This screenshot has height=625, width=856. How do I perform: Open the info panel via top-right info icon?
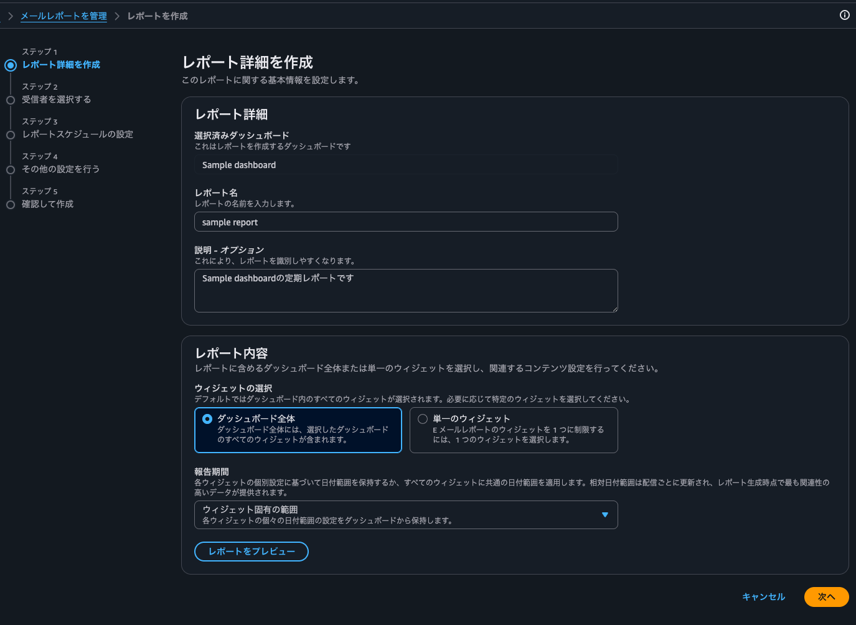pyautogui.click(x=844, y=15)
